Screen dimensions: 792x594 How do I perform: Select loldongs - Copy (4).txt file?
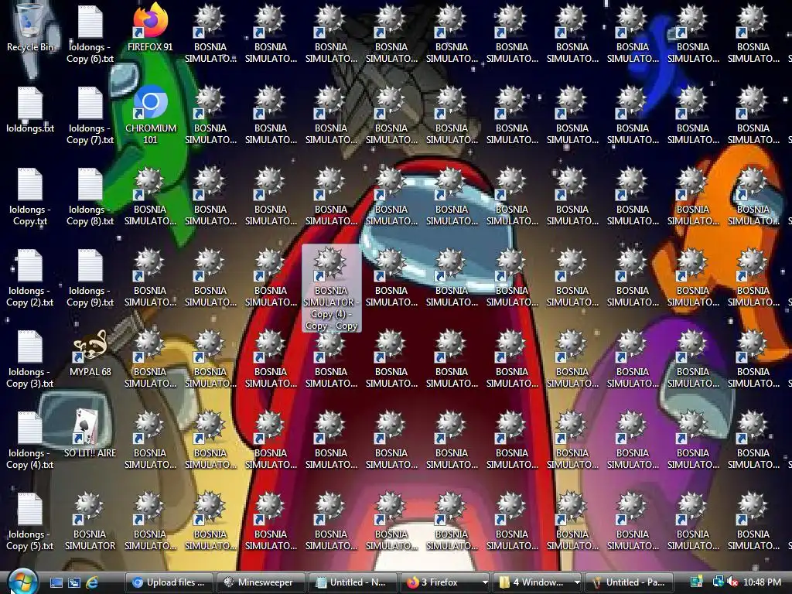click(x=30, y=440)
